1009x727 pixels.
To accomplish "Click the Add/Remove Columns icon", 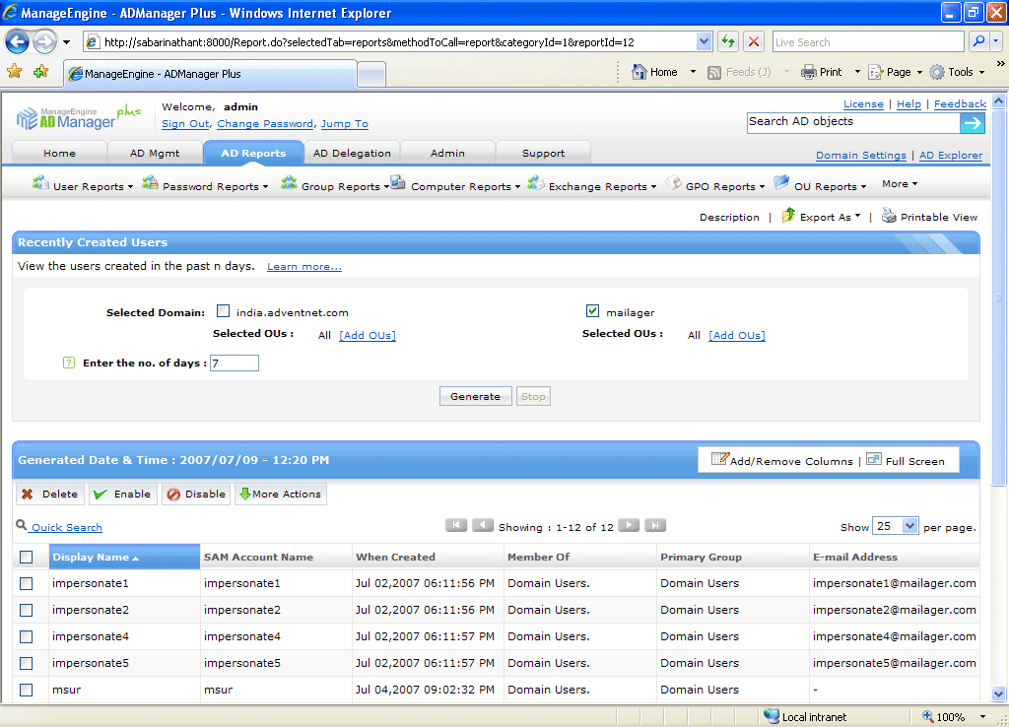I will (719, 459).
